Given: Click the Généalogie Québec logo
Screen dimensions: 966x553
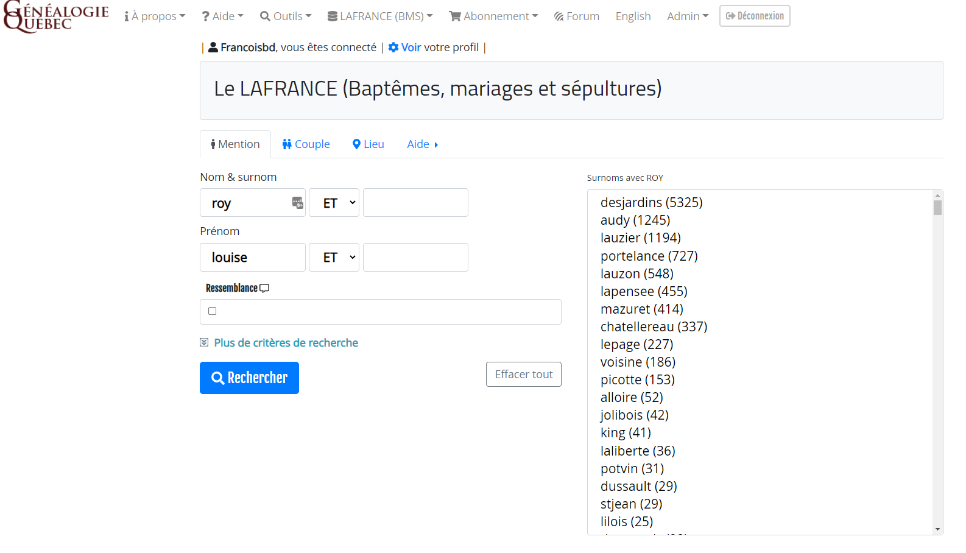Looking at the screenshot, I should point(56,16).
